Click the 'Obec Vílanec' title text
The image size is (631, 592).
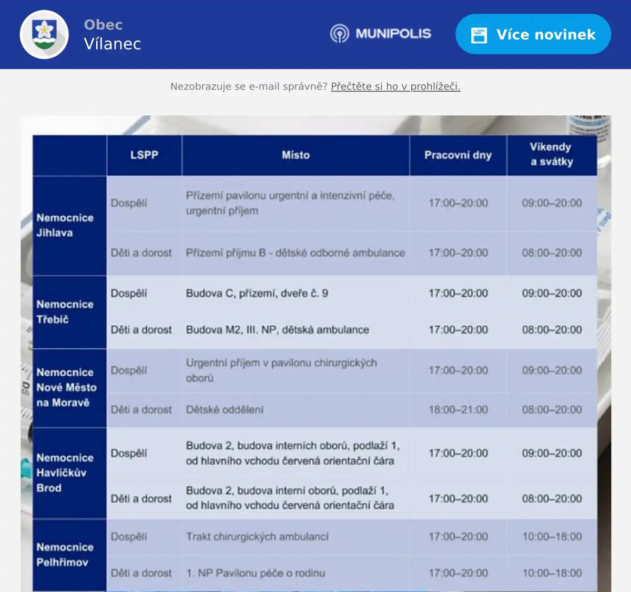tap(112, 34)
